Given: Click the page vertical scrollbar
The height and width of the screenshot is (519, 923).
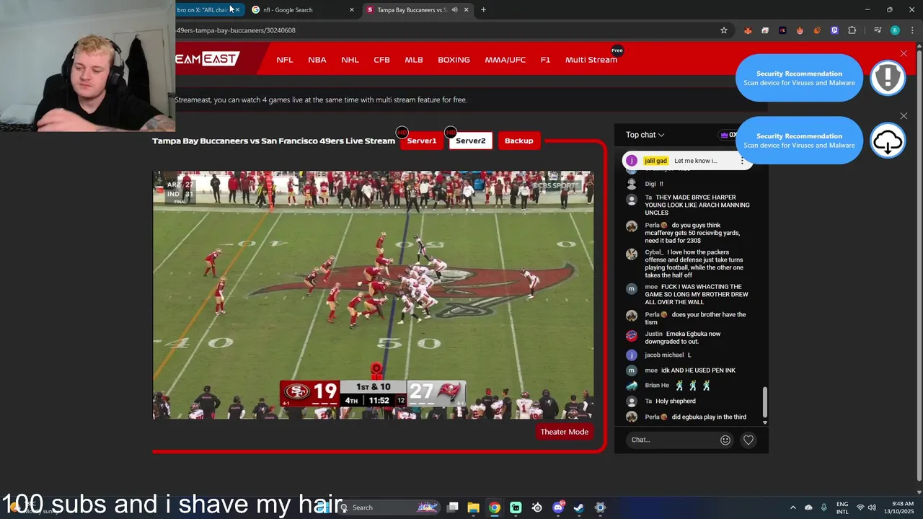Looking at the screenshot, I should [x=918, y=267].
